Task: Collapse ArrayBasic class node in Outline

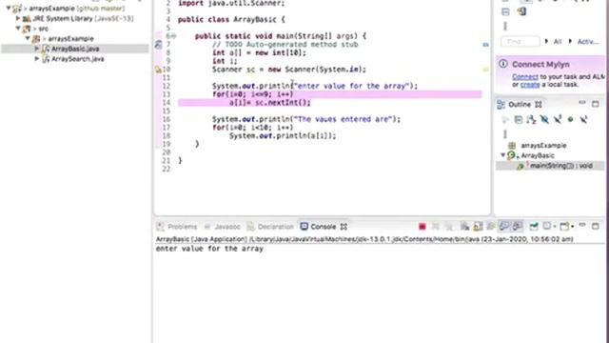Action: pyautogui.click(x=503, y=155)
